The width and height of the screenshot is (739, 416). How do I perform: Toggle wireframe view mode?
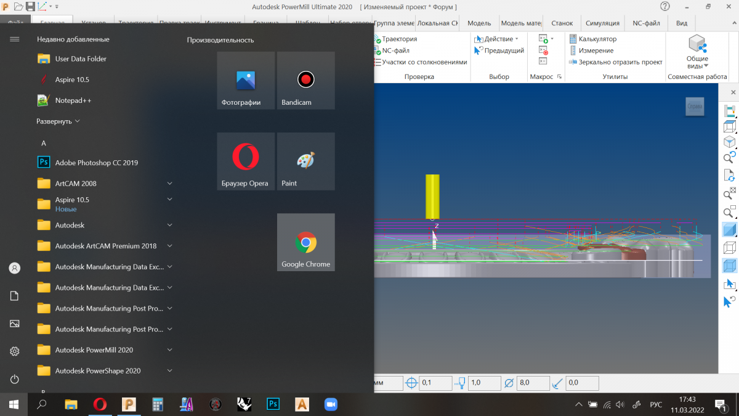pos(730,248)
